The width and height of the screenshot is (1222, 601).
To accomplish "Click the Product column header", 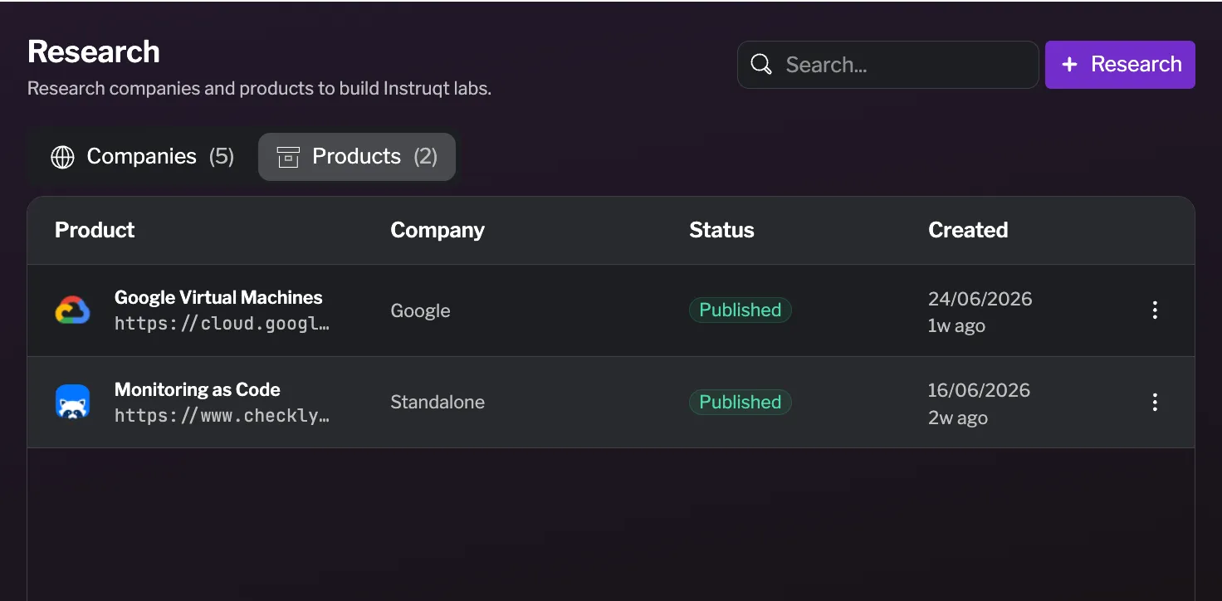I will [95, 230].
